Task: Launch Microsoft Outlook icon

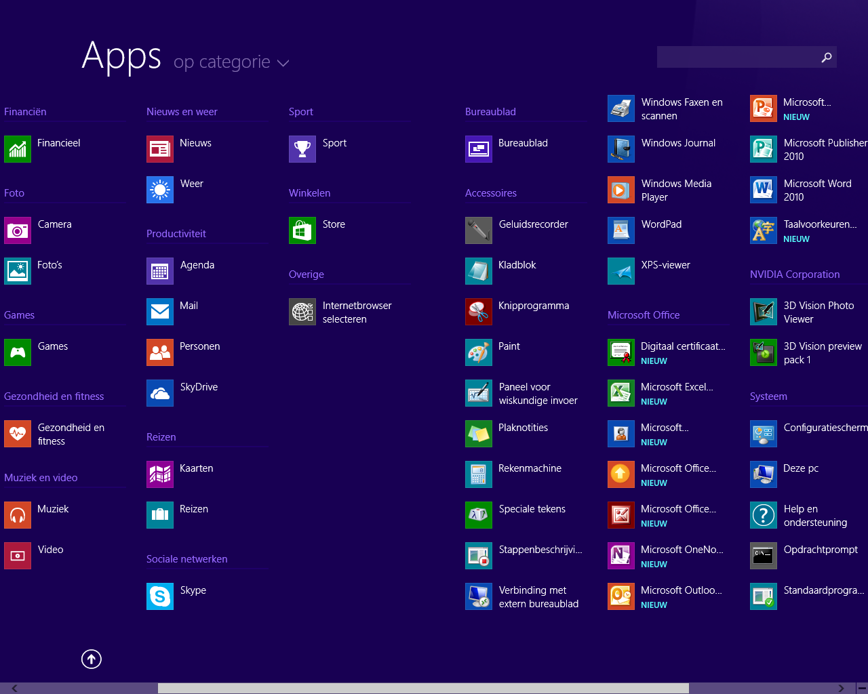Action: click(621, 596)
